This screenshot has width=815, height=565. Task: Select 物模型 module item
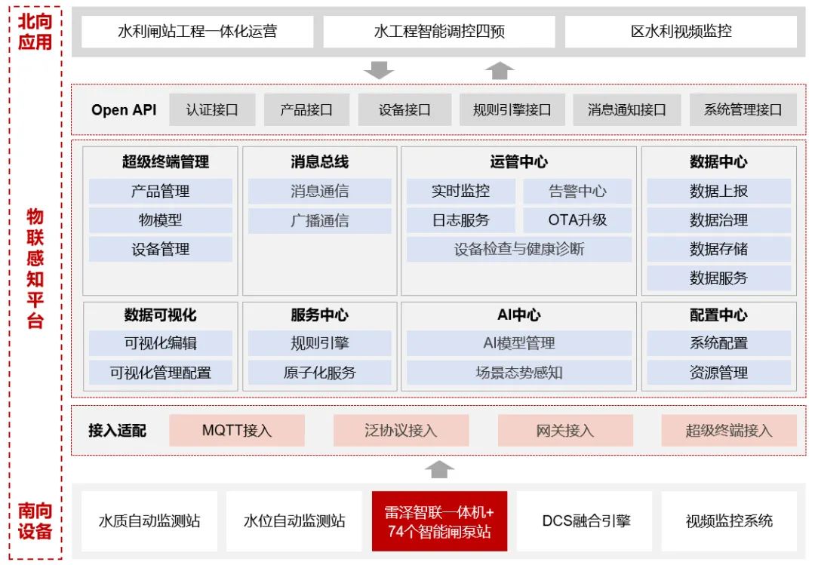point(160,220)
